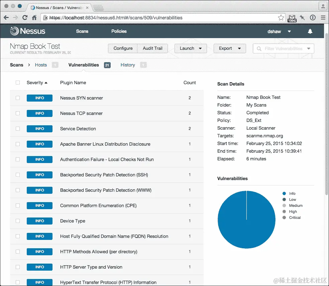329x286 pixels.
Task: Reload the page with the refresh icon
Action: [25, 18]
